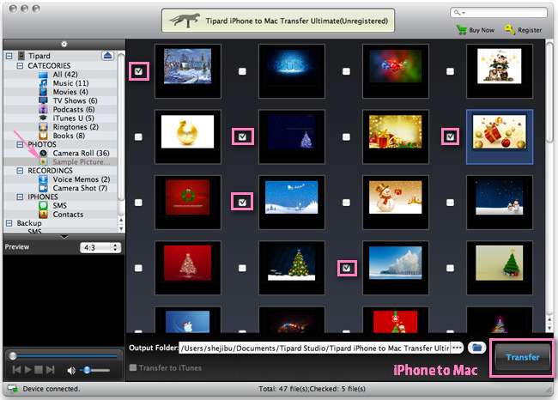Uncheck the frosty white trees photo checkbox

pyautogui.click(x=347, y=268)
